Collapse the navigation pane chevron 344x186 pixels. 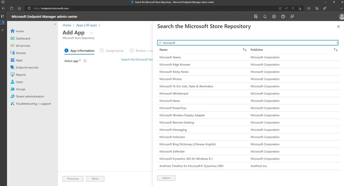click(x=55, y=24)
